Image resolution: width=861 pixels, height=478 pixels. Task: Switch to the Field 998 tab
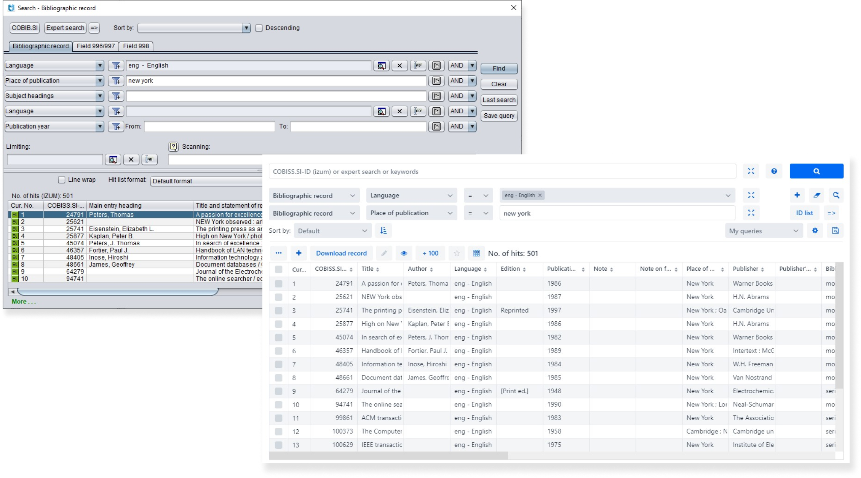coord(136,46)
